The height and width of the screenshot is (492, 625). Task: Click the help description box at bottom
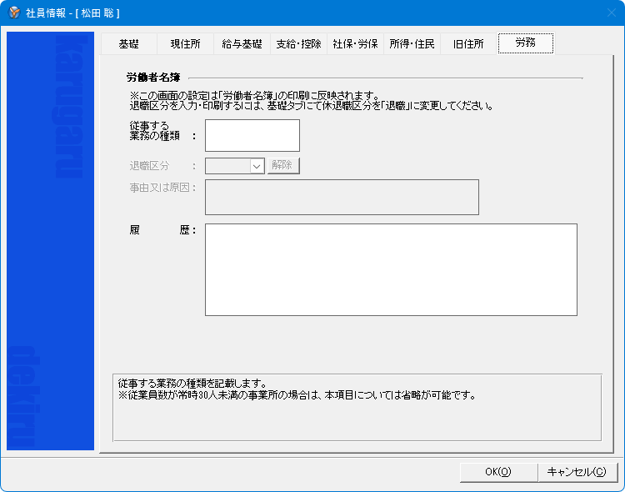tap(357, 406)
